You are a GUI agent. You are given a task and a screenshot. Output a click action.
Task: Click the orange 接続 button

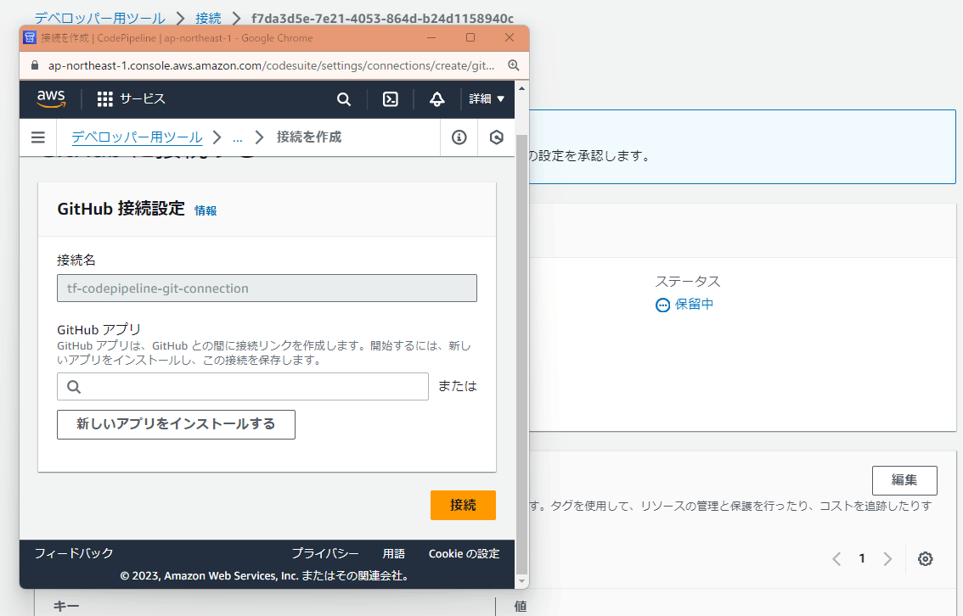coord(463,505)
